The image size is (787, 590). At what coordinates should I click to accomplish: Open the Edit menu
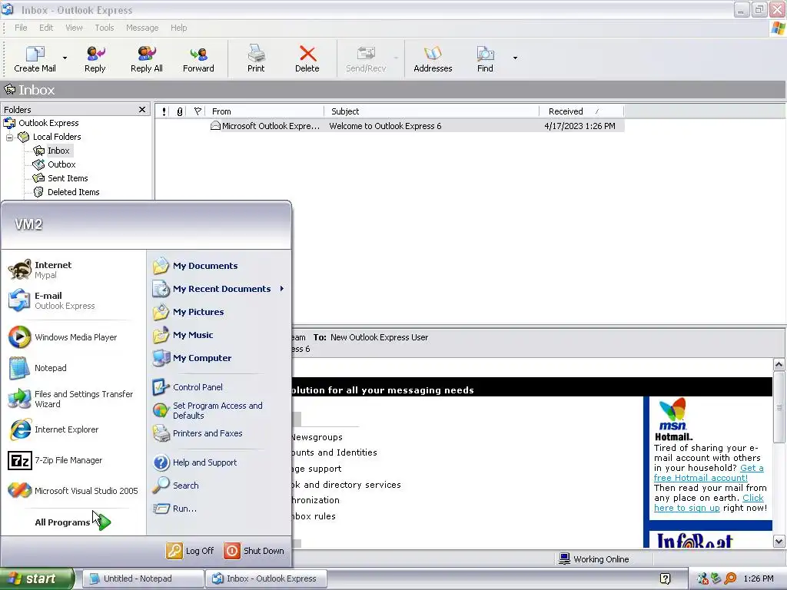coord(46,28)
